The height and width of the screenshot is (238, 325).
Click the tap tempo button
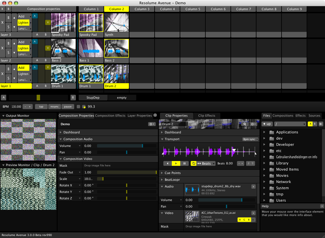[41, 107]
